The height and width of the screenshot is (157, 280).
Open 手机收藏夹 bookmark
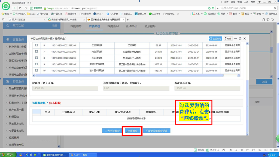click(x=19, y=14)
